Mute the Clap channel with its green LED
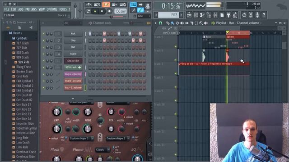 tap(44, 40)
